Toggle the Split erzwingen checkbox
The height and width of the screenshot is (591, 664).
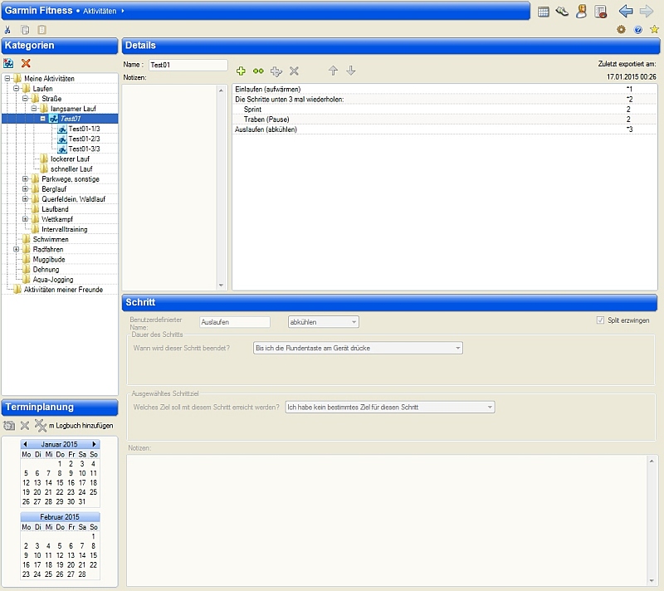click(601, 320)
